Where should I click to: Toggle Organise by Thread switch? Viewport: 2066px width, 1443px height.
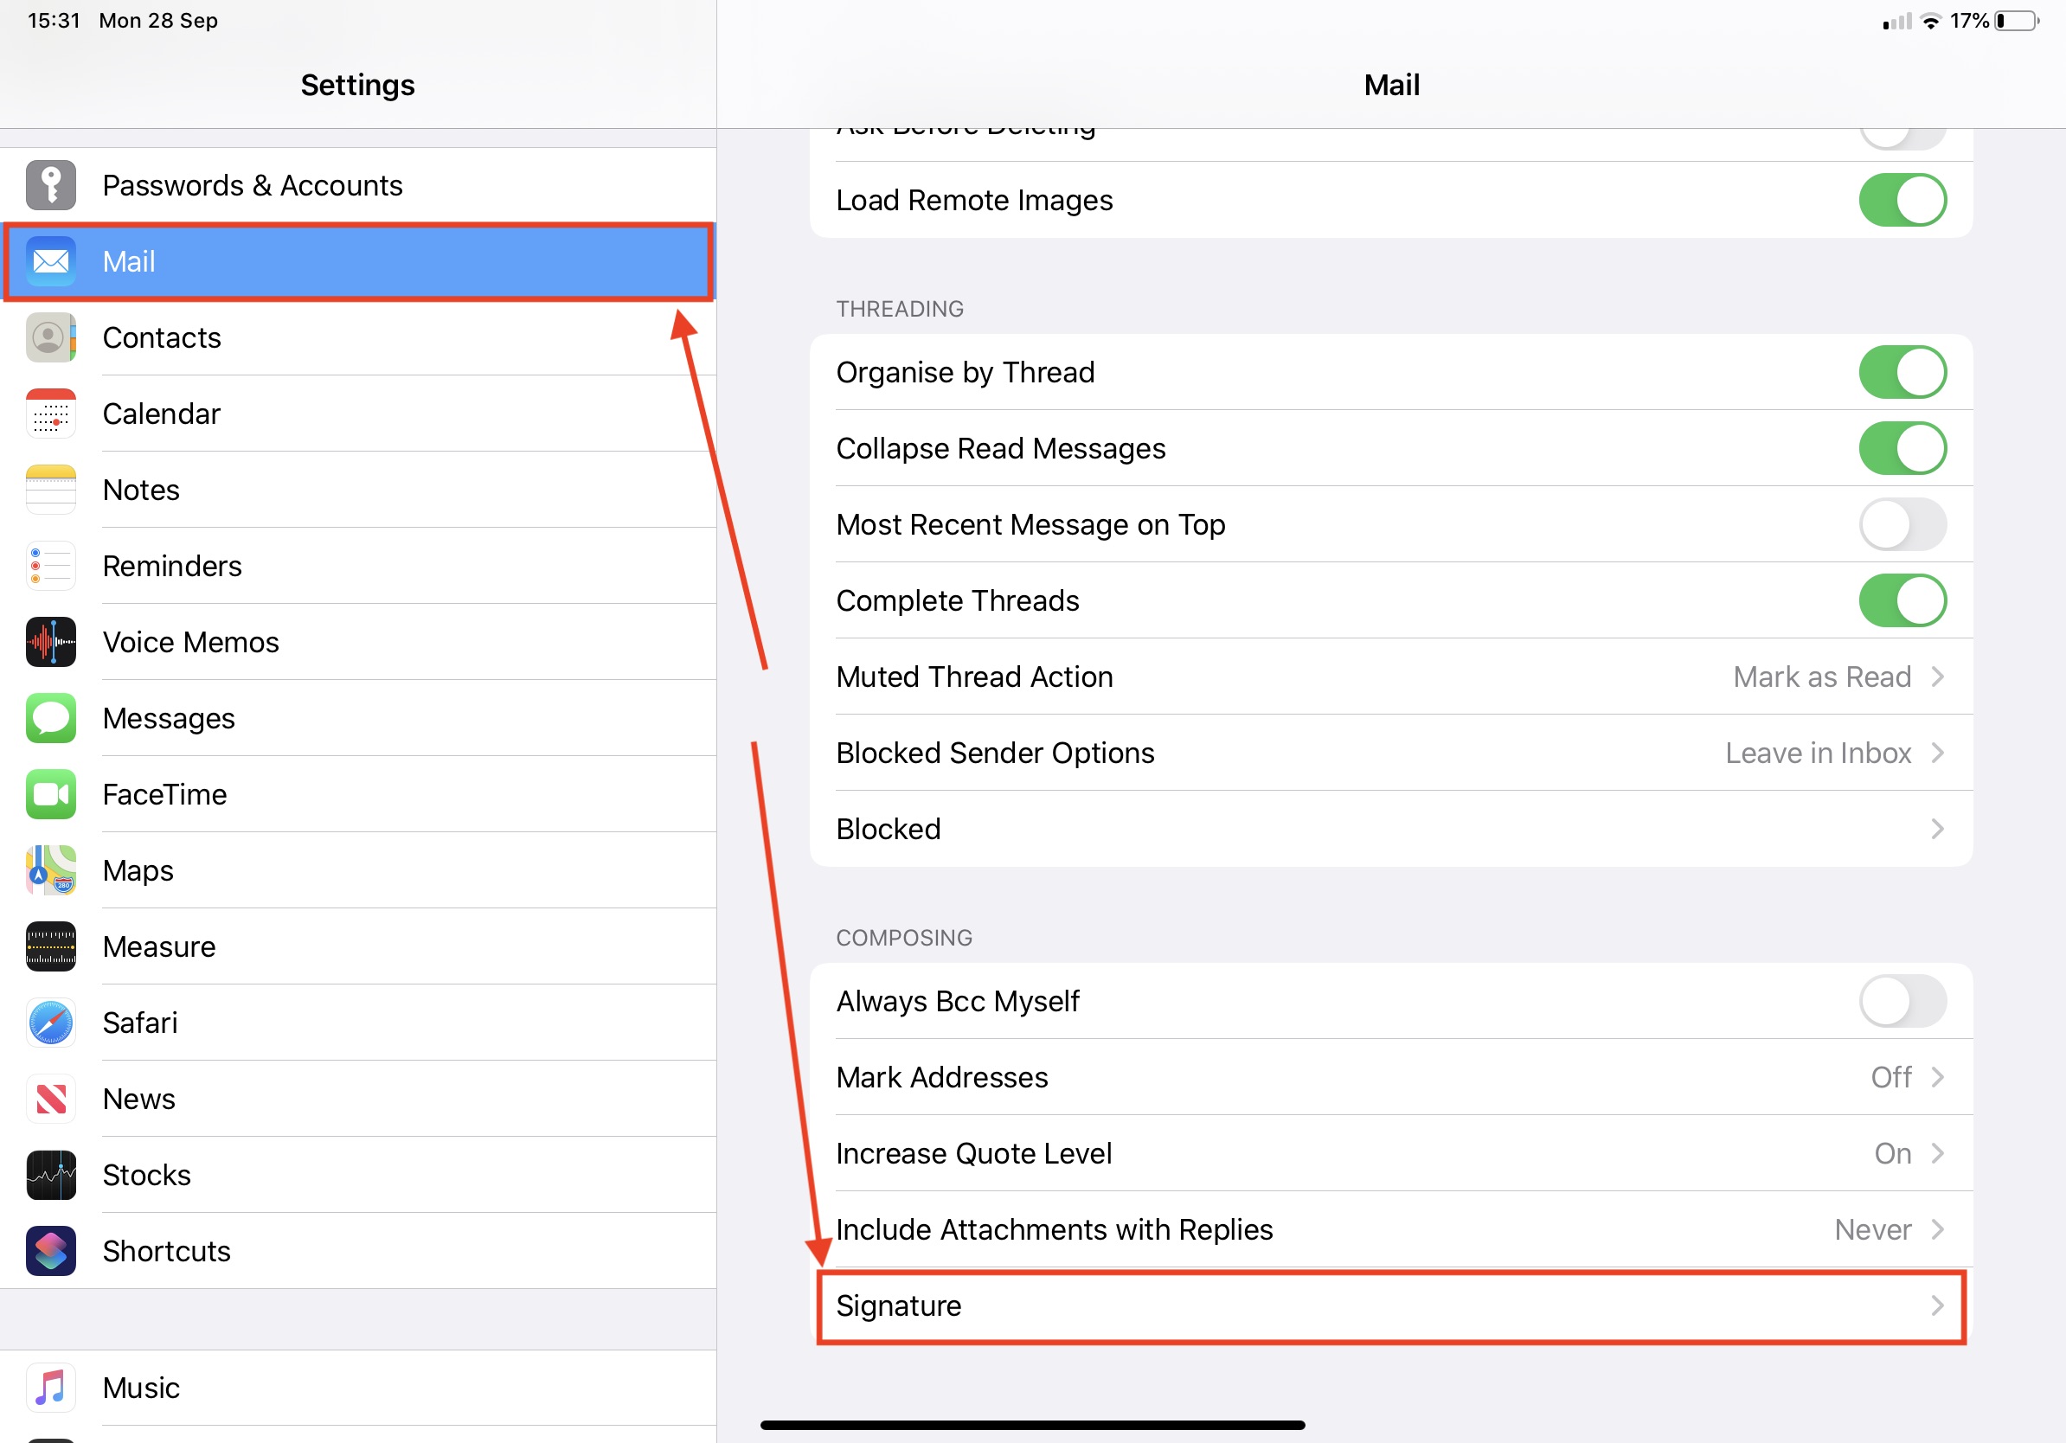1902,373
